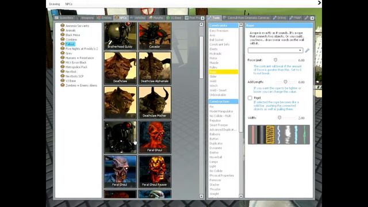Open the Catmull-Rom Cinematic Cameras tab
Viewport: 368px width, 207px height.
[x=247, y=18]
